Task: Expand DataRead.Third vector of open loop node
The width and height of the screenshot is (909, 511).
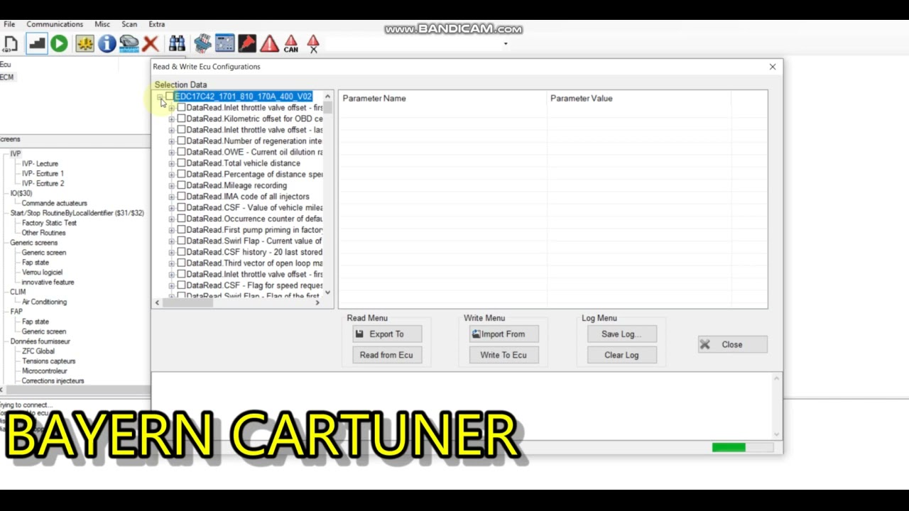Action: [171, 263]
